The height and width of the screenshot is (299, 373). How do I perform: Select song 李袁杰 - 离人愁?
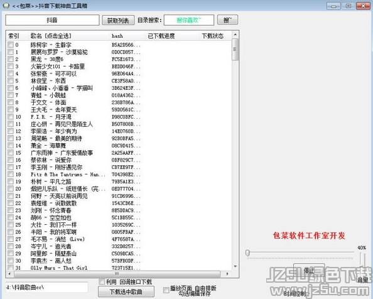point(51,261)
